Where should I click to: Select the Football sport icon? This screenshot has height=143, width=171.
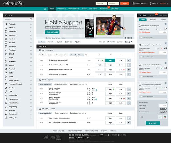(x=6, y=24)
